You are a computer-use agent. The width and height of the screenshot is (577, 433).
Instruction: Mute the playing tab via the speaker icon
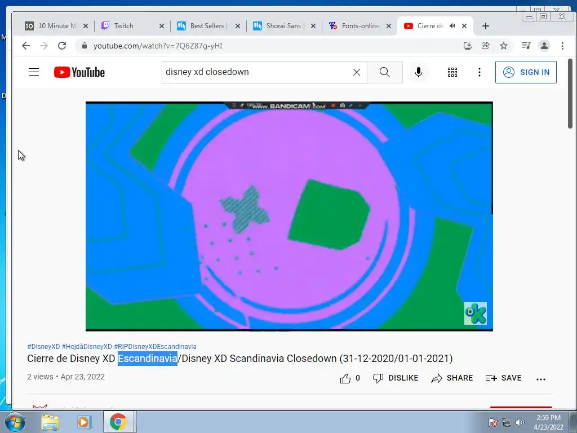tap(452, 26)
